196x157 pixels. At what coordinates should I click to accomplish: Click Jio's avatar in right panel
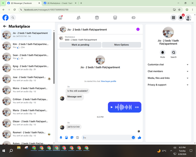[168, 32]
